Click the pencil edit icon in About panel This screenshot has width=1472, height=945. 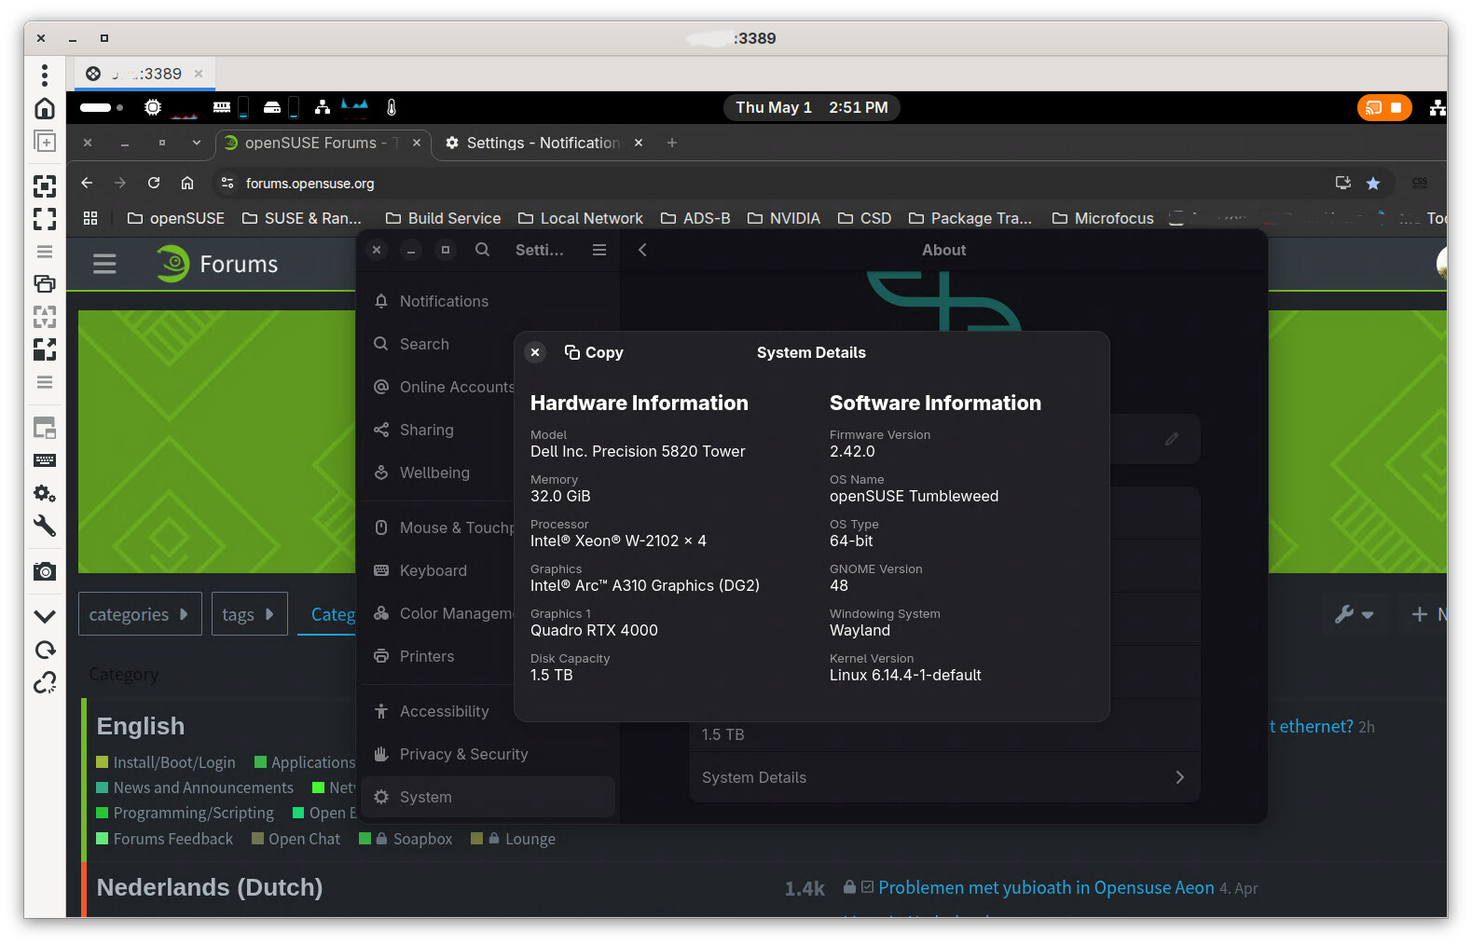click(x=1172, y=438)
